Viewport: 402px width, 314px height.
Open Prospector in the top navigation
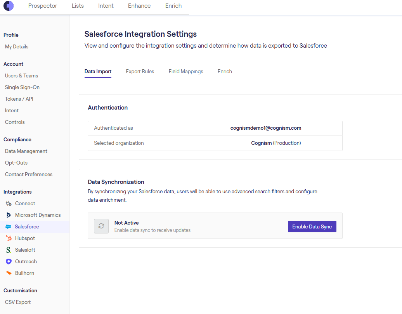[x=43, y=6]
